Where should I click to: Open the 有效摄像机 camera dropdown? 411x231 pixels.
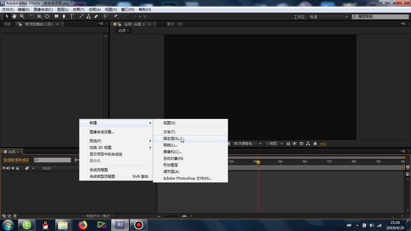click(x=247, y=143)
